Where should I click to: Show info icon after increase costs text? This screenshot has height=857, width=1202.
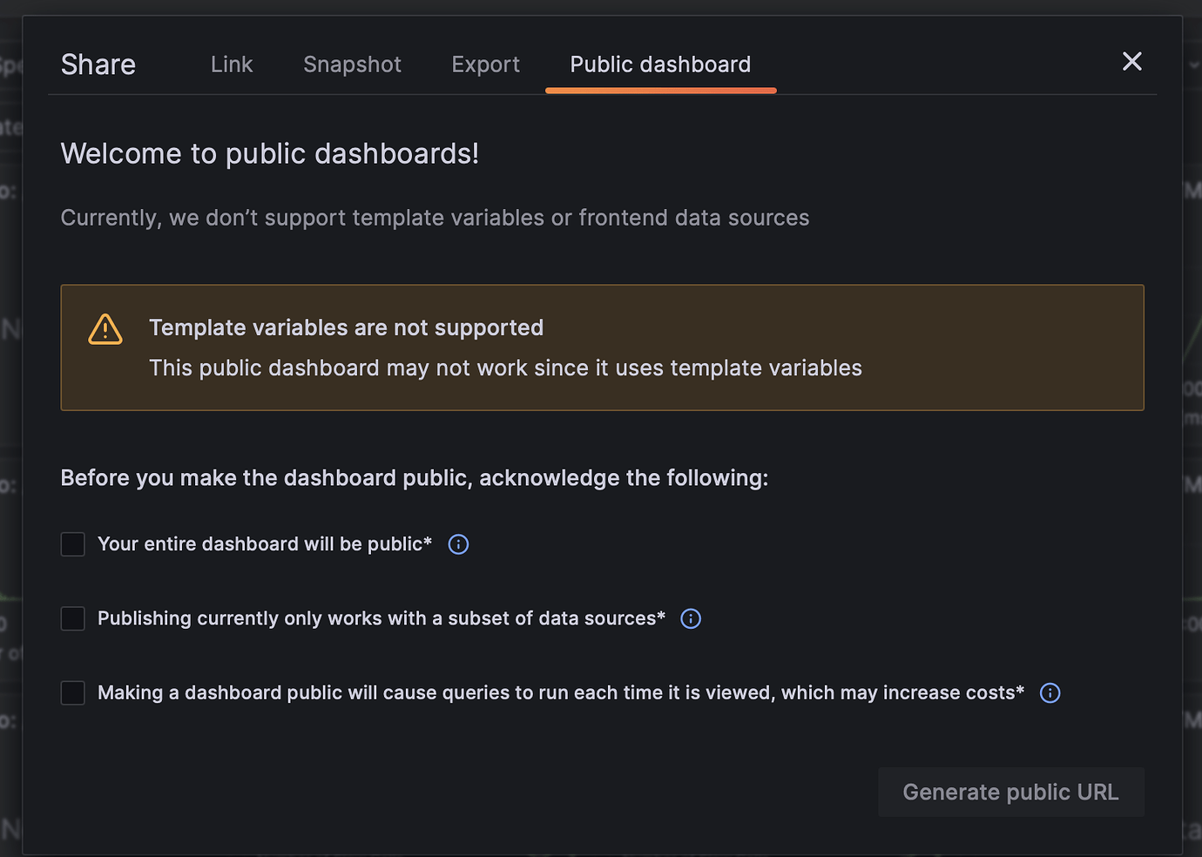(1050, 693)
